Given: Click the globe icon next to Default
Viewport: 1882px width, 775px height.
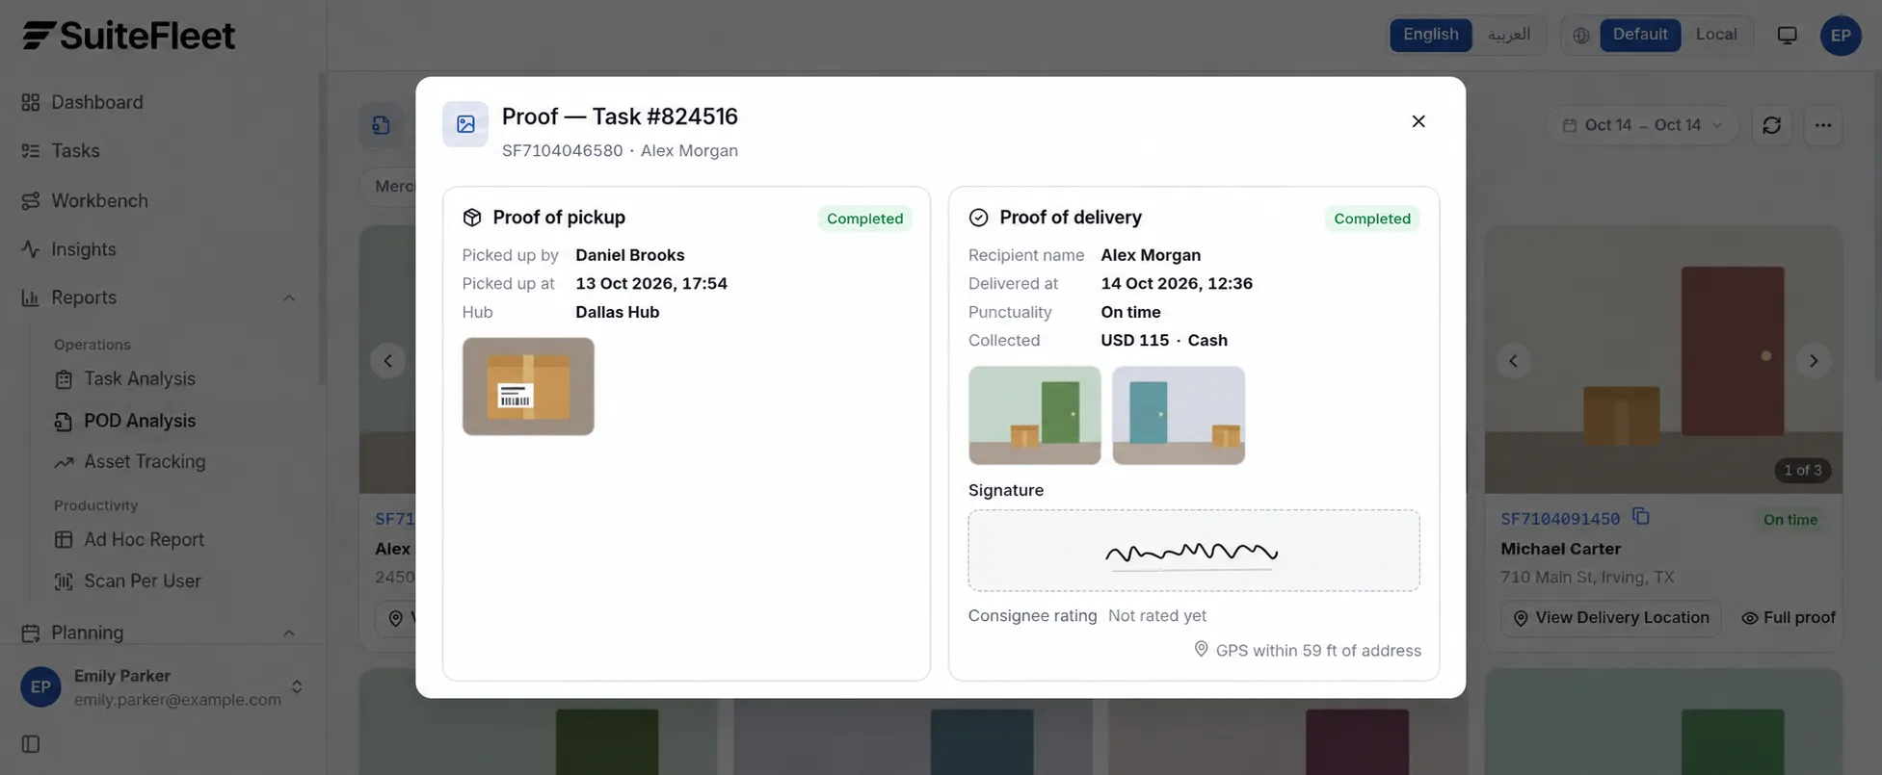Looking at the screenshot, I should click(1580, 36).
